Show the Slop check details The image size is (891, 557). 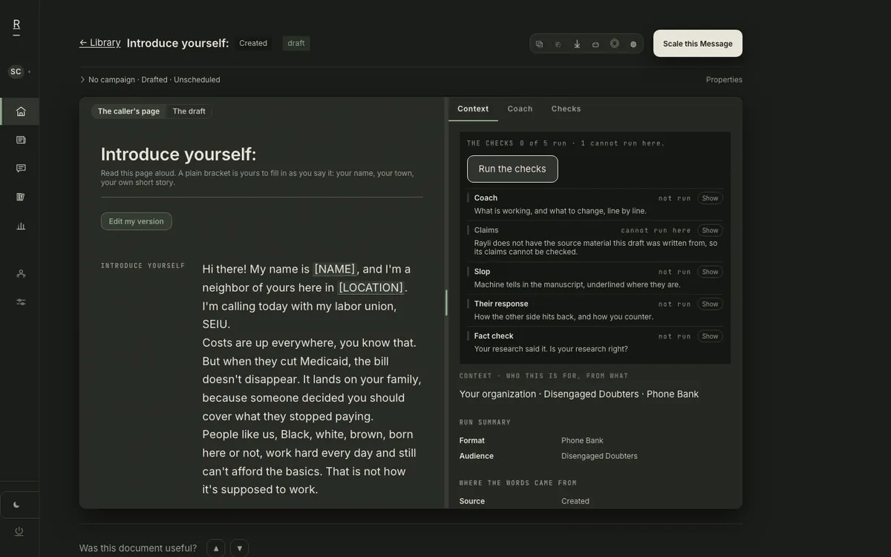[x=710, y=272]
